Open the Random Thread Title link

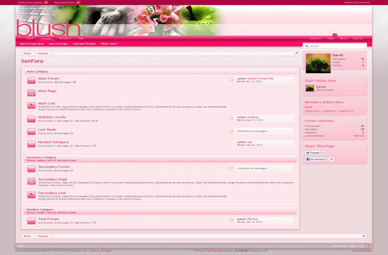click(260, 78)
